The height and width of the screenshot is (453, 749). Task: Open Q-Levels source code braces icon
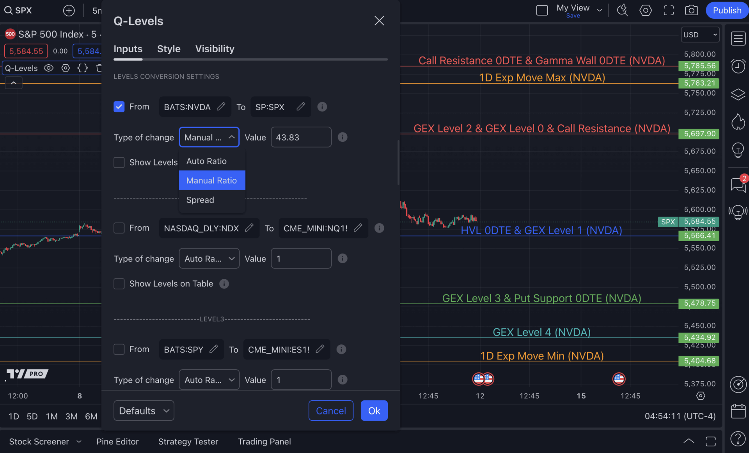(83, 68)
